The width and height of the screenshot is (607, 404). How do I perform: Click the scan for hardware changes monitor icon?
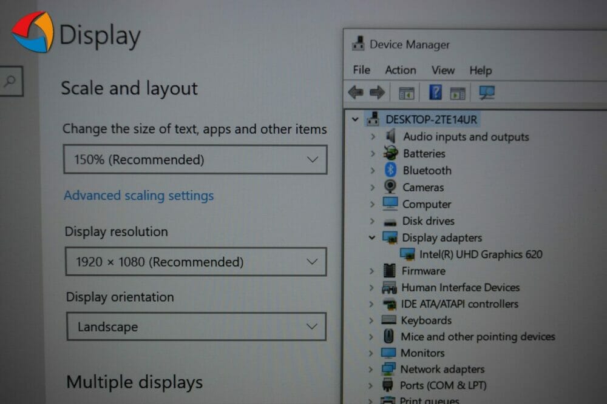[x=486, y=93]
